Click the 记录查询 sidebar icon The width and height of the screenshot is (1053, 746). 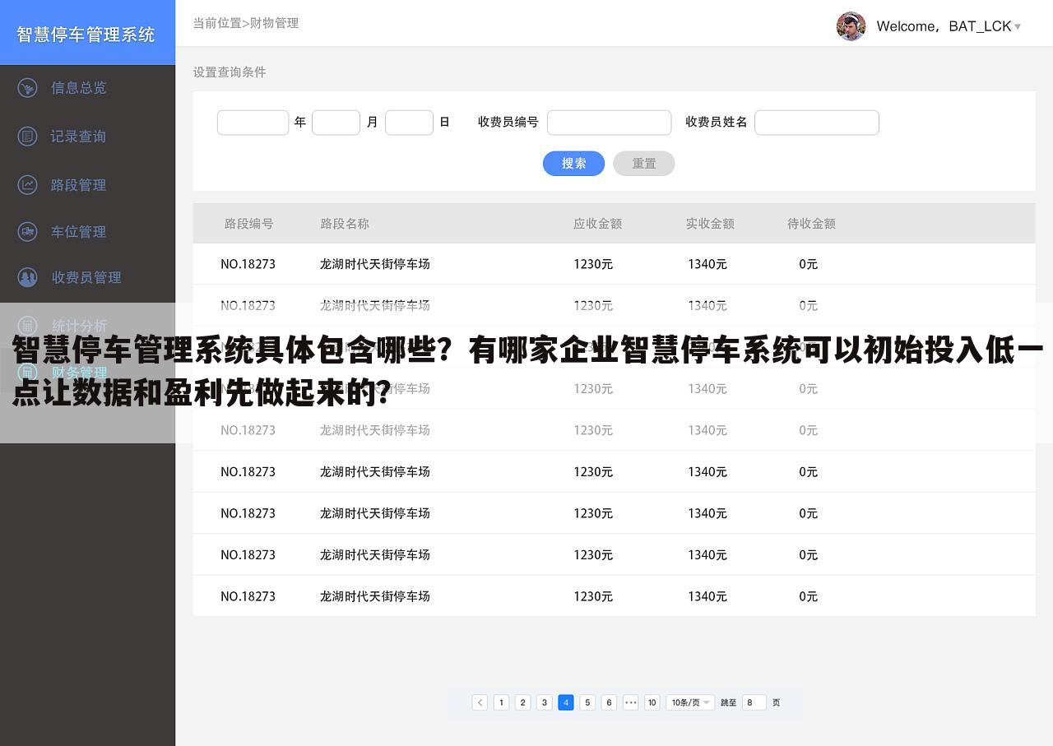pos(27,136)
